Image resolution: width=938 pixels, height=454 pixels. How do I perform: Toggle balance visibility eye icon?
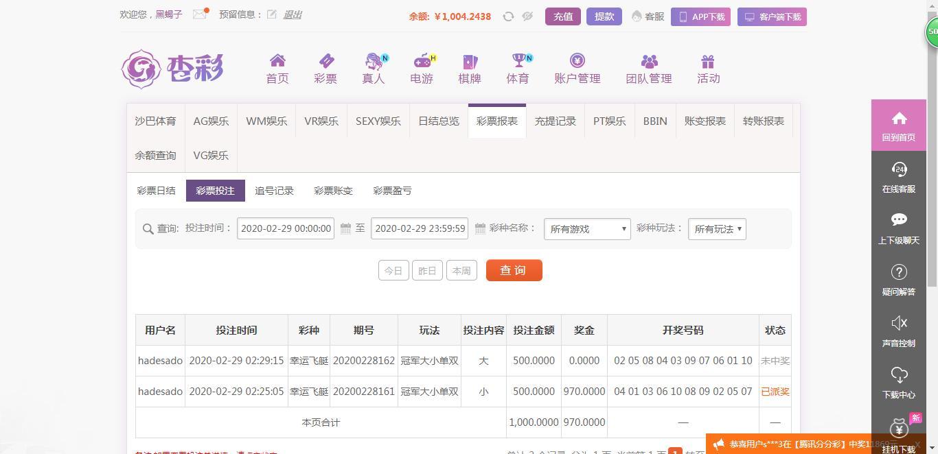(527, 16)
